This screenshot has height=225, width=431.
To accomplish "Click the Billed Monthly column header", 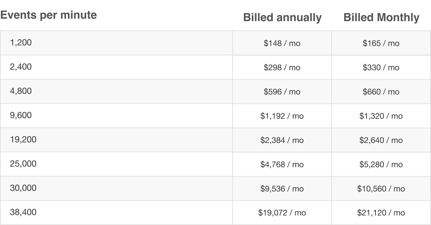I will click(x=381, y=17).
